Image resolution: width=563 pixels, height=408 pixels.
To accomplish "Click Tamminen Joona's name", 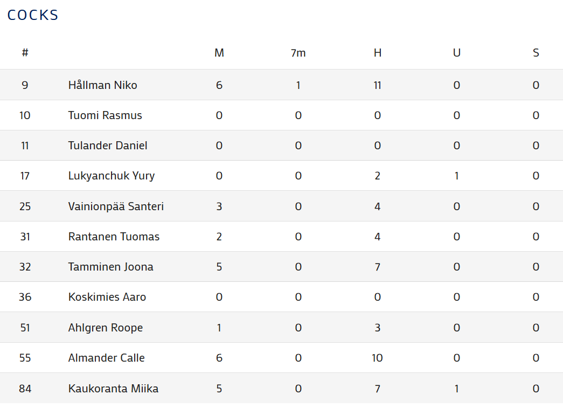I will coord(110,267).
